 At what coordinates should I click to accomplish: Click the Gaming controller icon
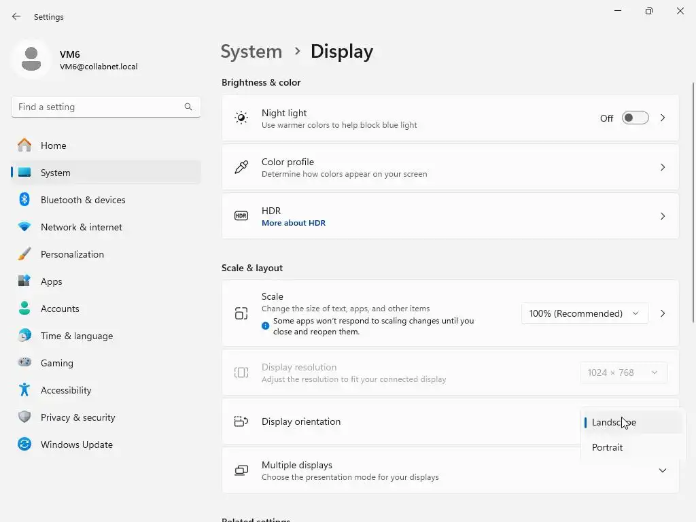click(x=24, y=363)
